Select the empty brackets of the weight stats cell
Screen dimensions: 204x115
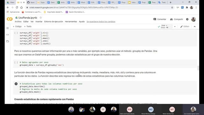pyautogui.click(x=16, y=33)
